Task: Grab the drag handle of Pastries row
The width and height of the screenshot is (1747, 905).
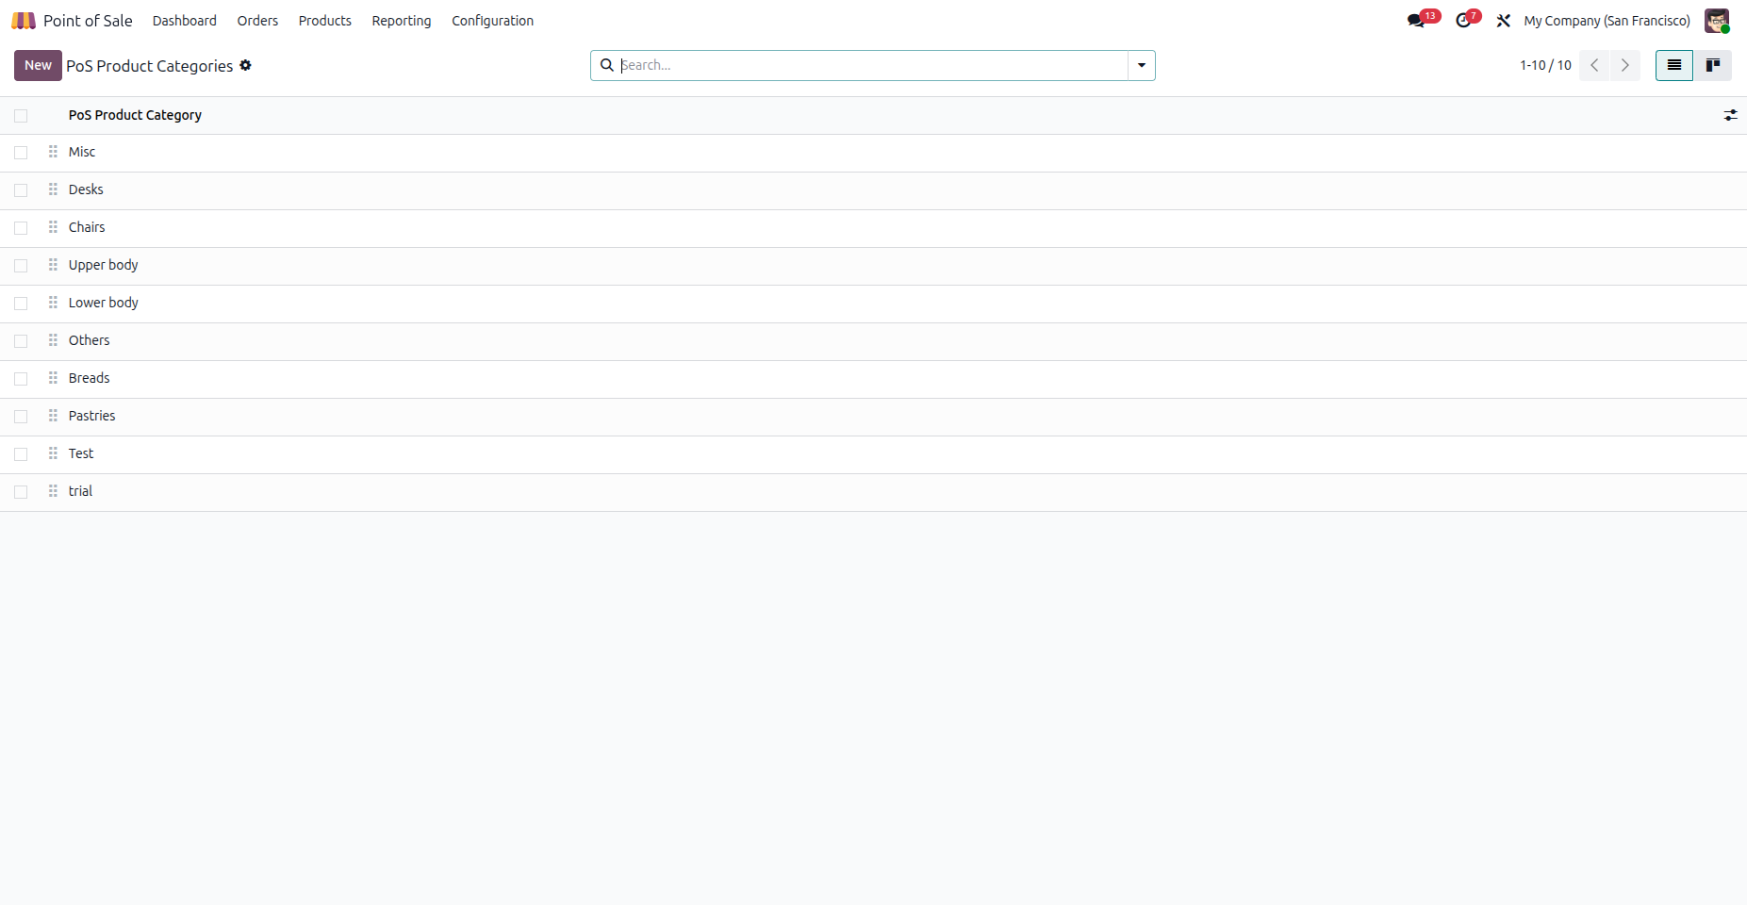Action: coord(53,416)
